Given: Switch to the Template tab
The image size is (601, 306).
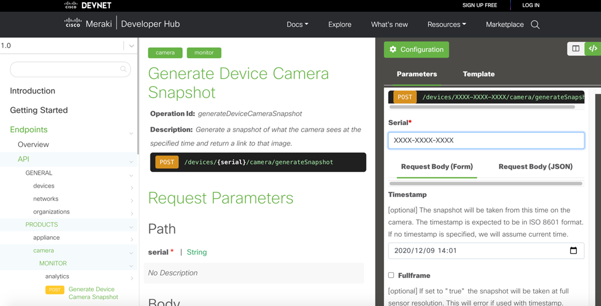Looking at the screenshot, I should coord(478,74).
